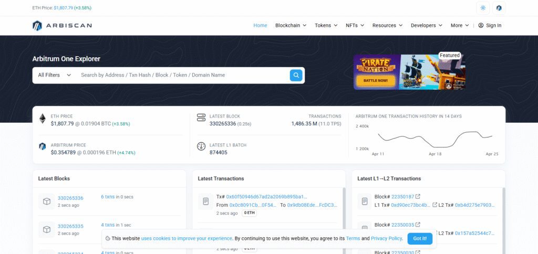Click the Latest Blocks heading
538x254 pixels.
click(54, 178)
